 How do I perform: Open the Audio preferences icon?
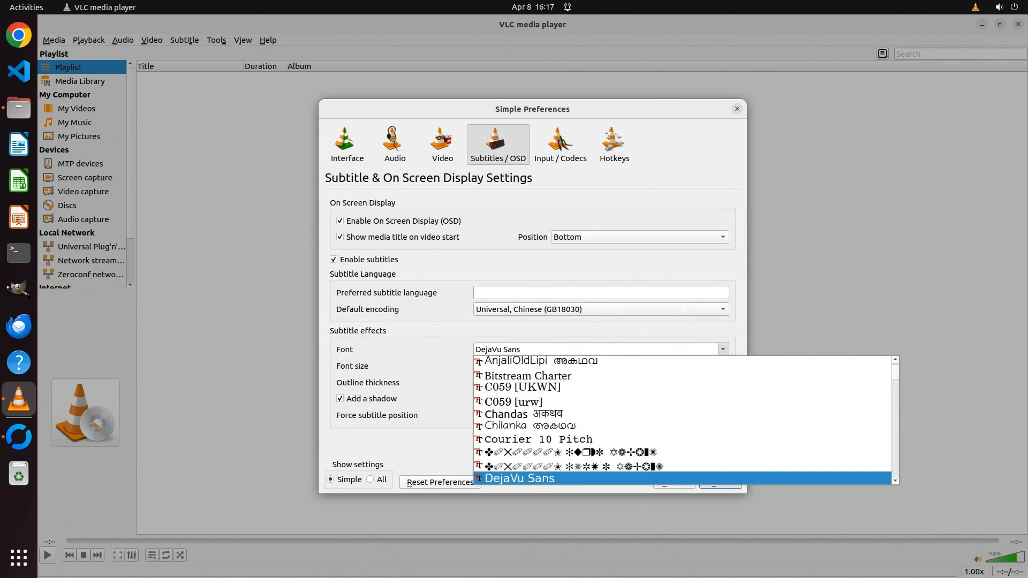[x=395, y=144]
